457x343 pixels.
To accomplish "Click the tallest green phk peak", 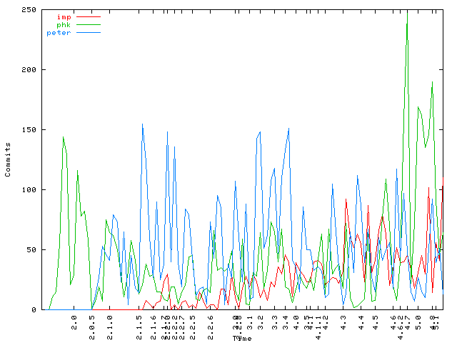I will 407,11.
